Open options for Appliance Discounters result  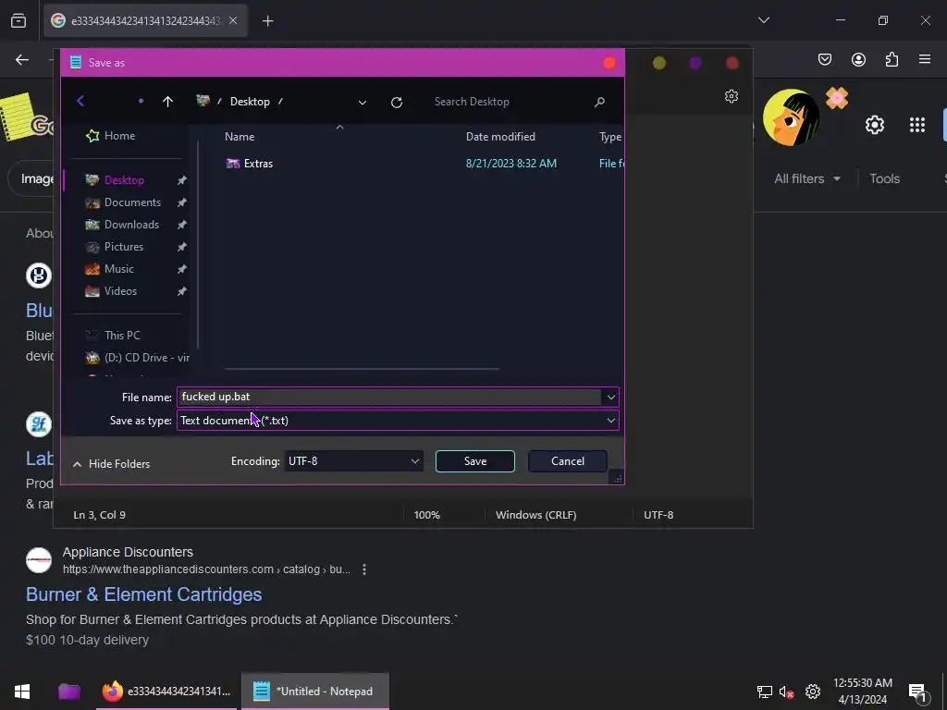(x=364, y=569)
